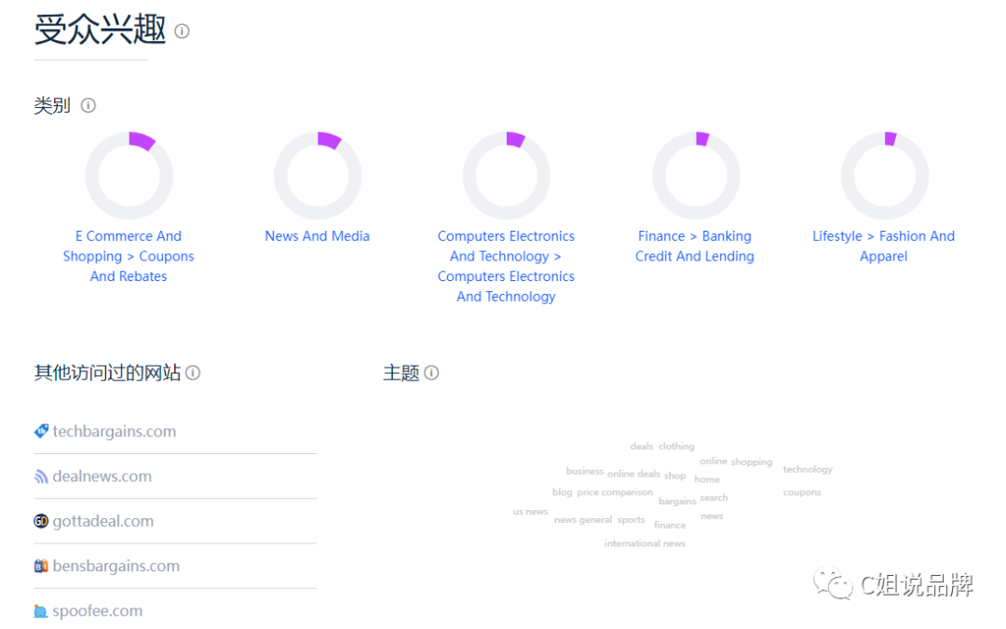
Task: Open Computers Electronics And Technology category link
Action: pos(506,266)
